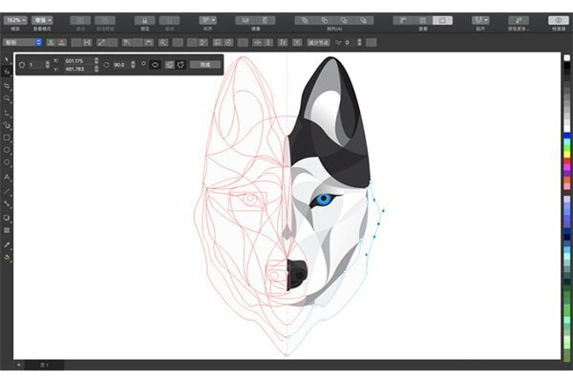
Task: Expand the selection mode combo box
Action: 22,42
